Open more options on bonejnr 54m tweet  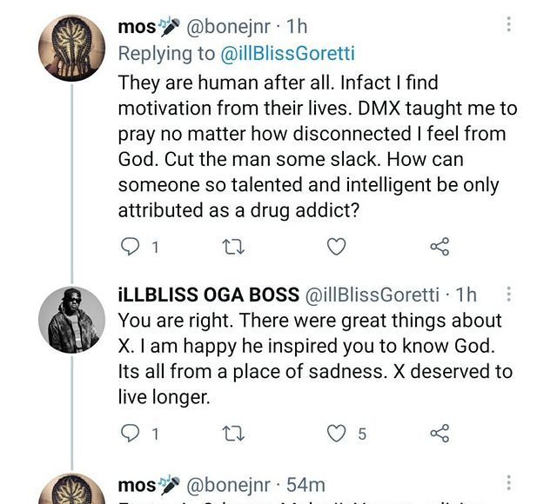[x=509, y=483]
